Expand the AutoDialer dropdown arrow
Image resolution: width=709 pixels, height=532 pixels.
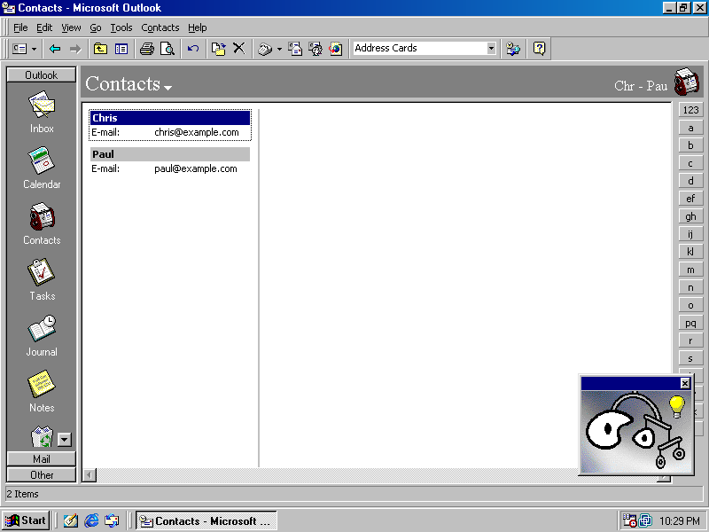(x=279, y=49)
